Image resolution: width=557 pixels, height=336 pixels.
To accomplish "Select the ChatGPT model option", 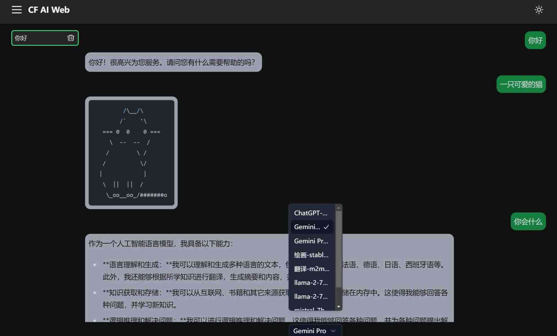I will pyautogui.click(x=312, y=213).
